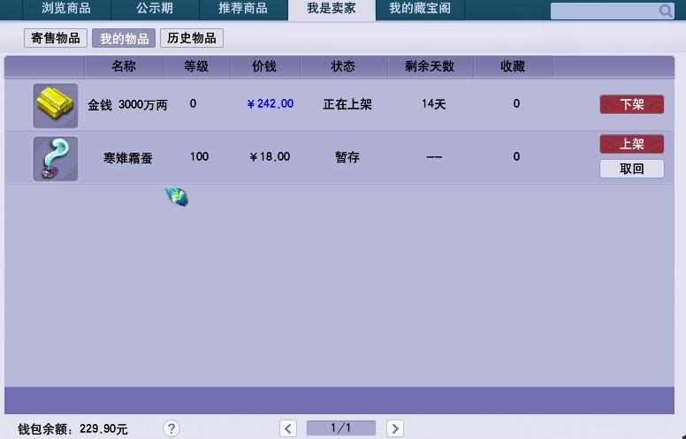Click the 1/1 page indicator

pyautogui.click(x=341, y=428)
